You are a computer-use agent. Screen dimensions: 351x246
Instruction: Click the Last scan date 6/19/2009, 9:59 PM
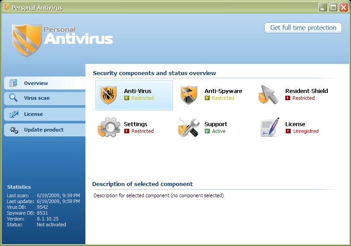click(x=58, y=195)
